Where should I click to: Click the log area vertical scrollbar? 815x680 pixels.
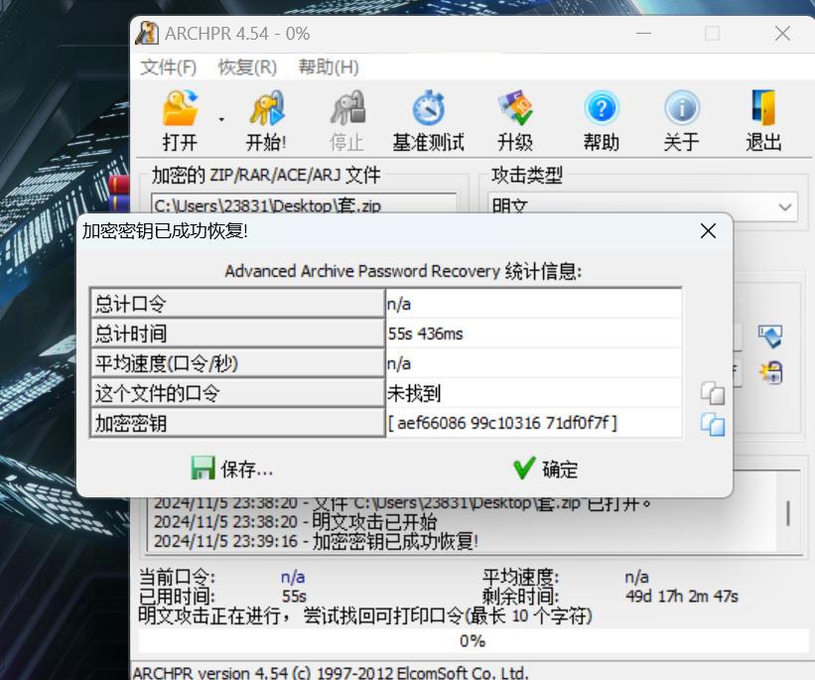coord(788,511)
